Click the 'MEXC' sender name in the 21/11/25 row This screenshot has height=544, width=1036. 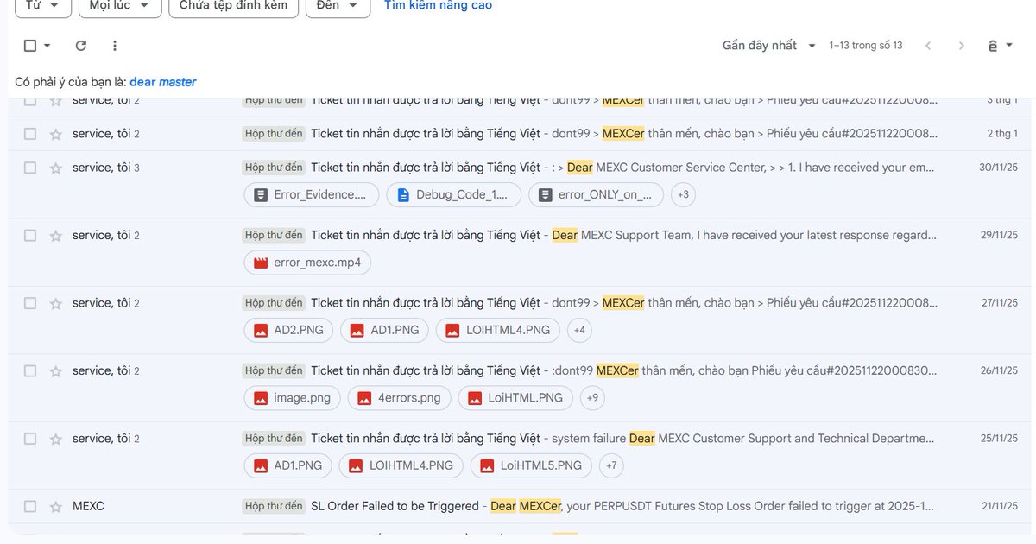tap(88, 507)
